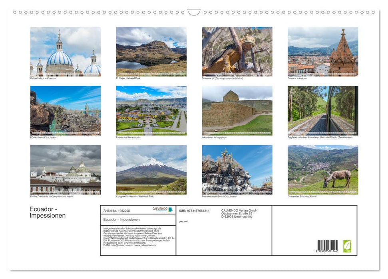Select the El Cajas National Park photo
The image size is (388, 279).
(x=151, y=51)
